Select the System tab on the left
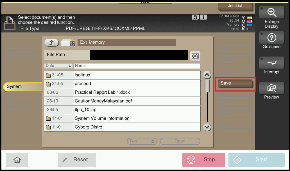Screen dimensions: 290x171 [x=22, y=86]
